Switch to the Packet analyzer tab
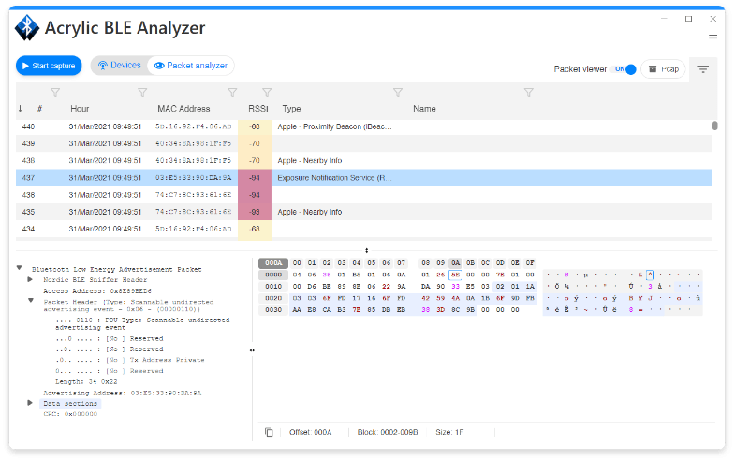The height and width of the screenshot is (461, 734). tap(191, 66)
